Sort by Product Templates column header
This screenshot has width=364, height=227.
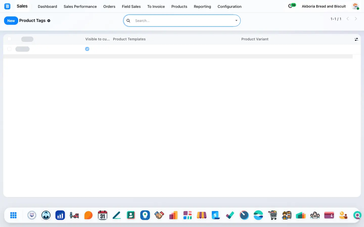(x=129, y=39)
